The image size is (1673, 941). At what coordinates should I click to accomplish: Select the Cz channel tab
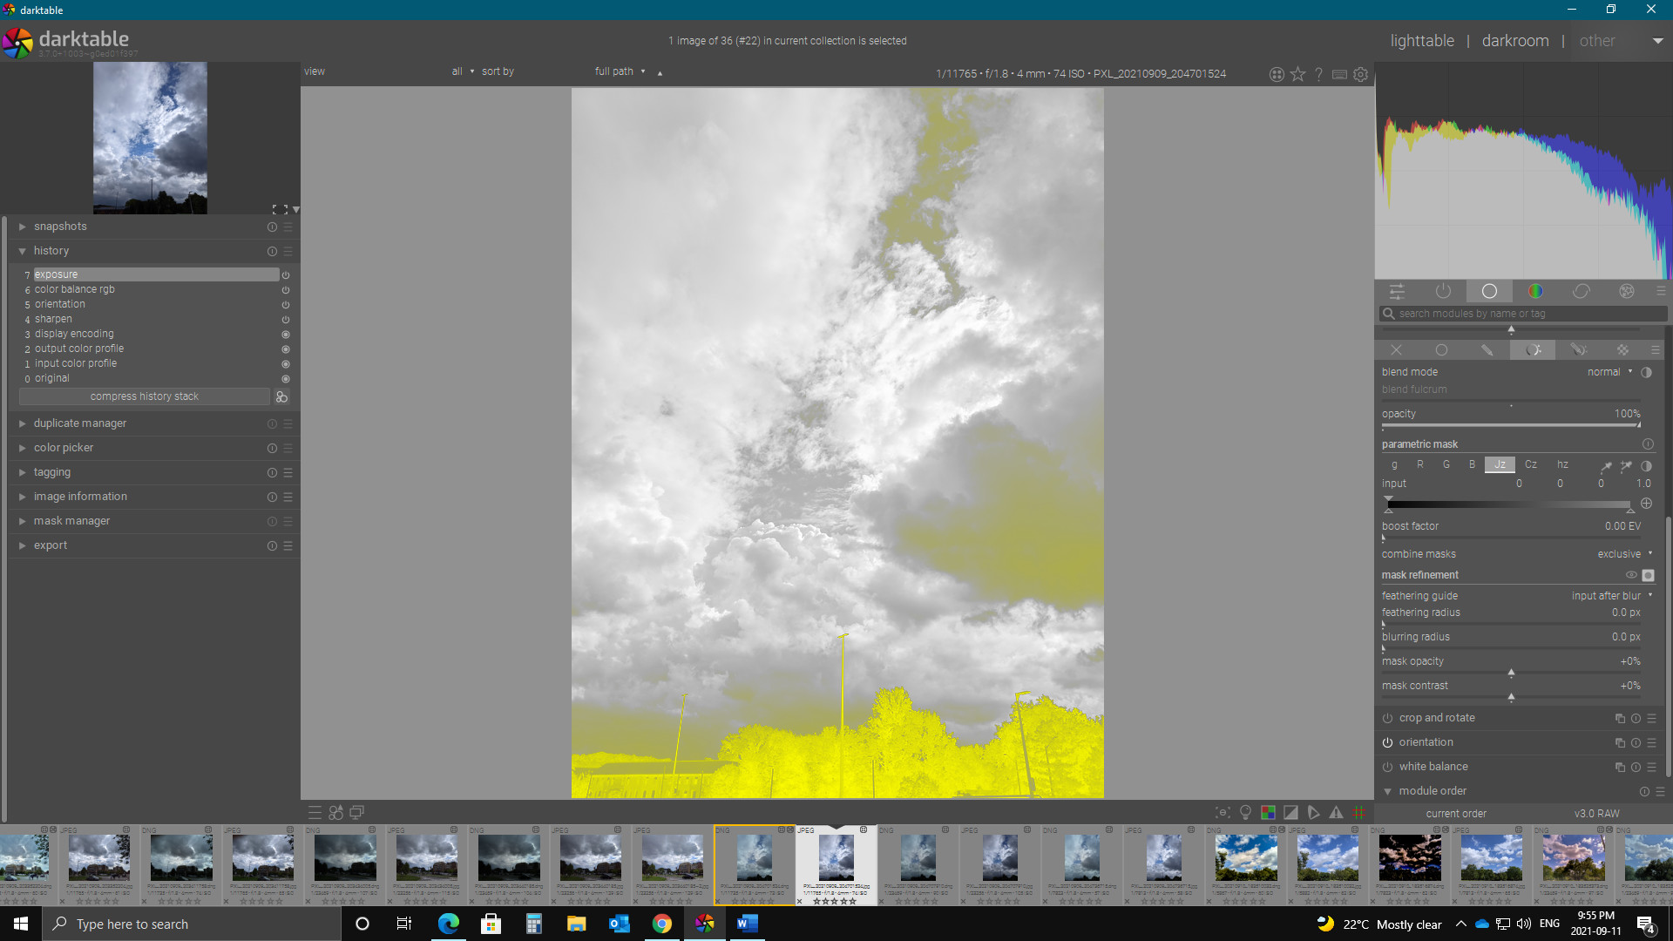(1530, 464)
